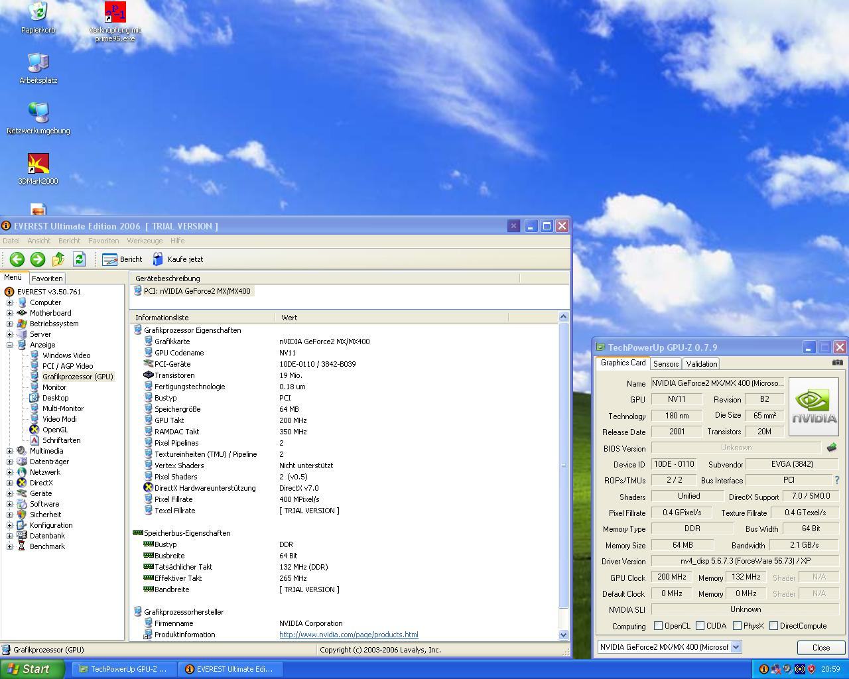Click the Refresh icon in EVEREST toolbar
This screenshot has width=849, height=679.
(x=79, y=259)
